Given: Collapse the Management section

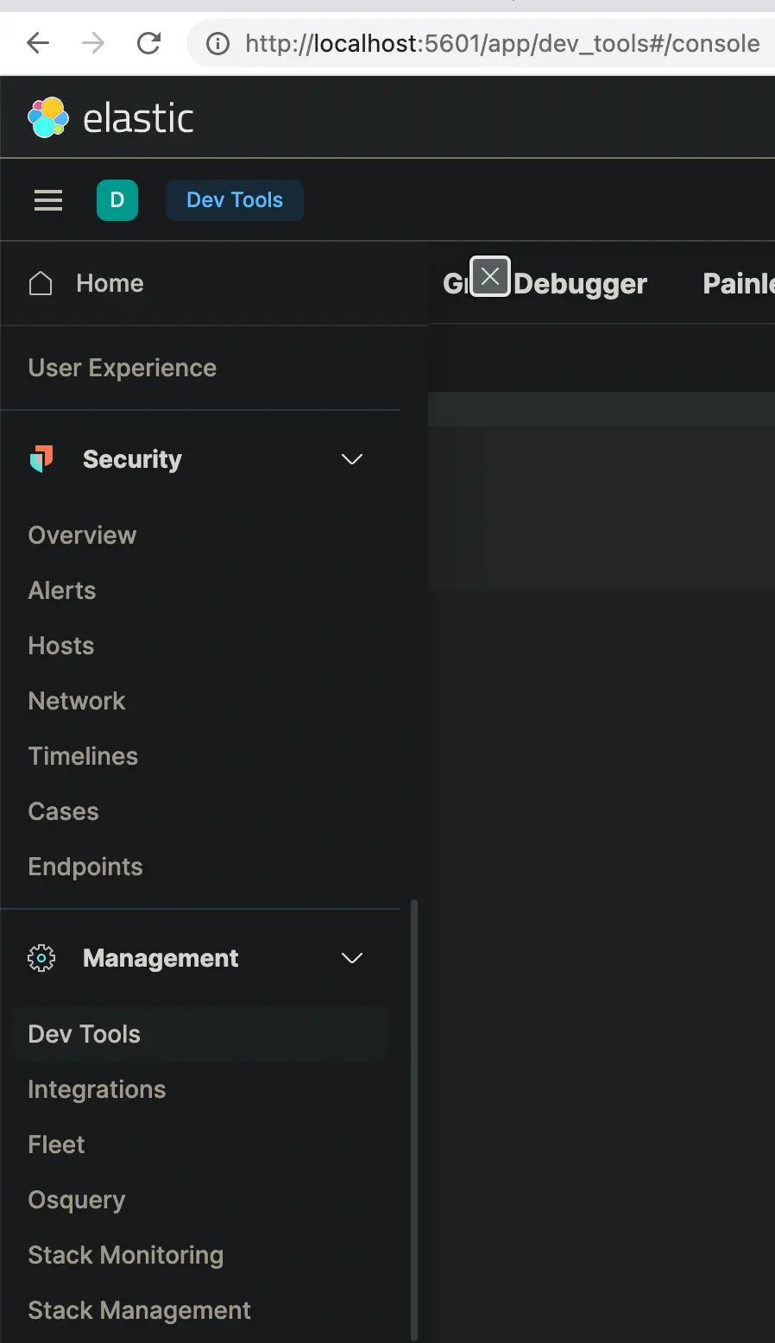Looking at the screenshot, I should tap(351, 958).
